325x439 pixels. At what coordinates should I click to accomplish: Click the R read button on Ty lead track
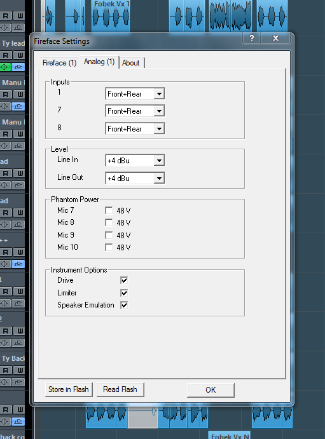coord(6,55)
